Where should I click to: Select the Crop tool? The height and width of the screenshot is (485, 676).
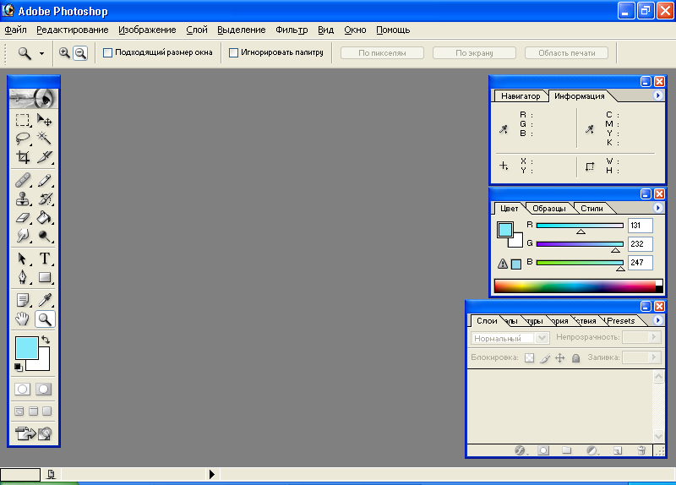[x=23, y=157]
